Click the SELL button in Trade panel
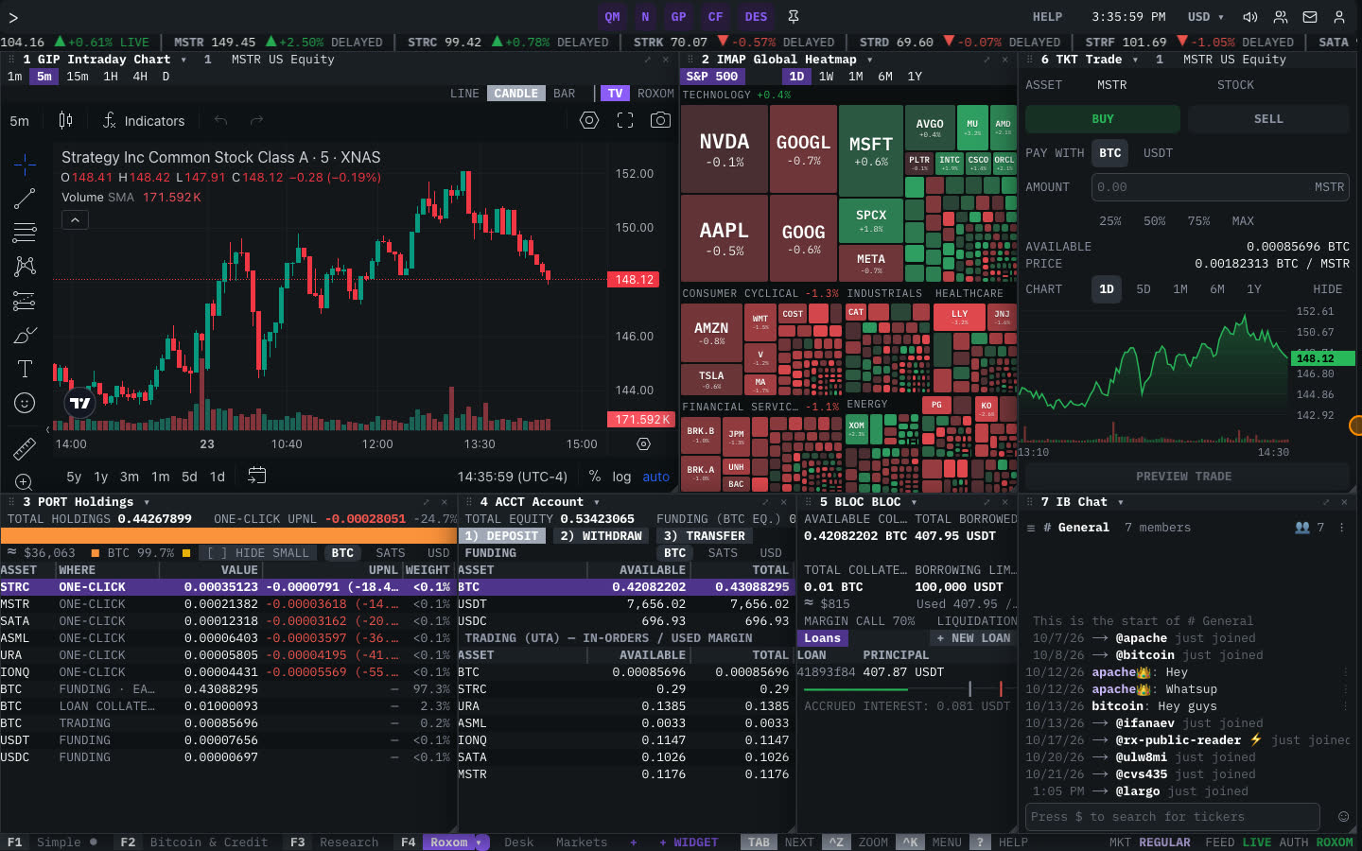 click(1268, 119)
